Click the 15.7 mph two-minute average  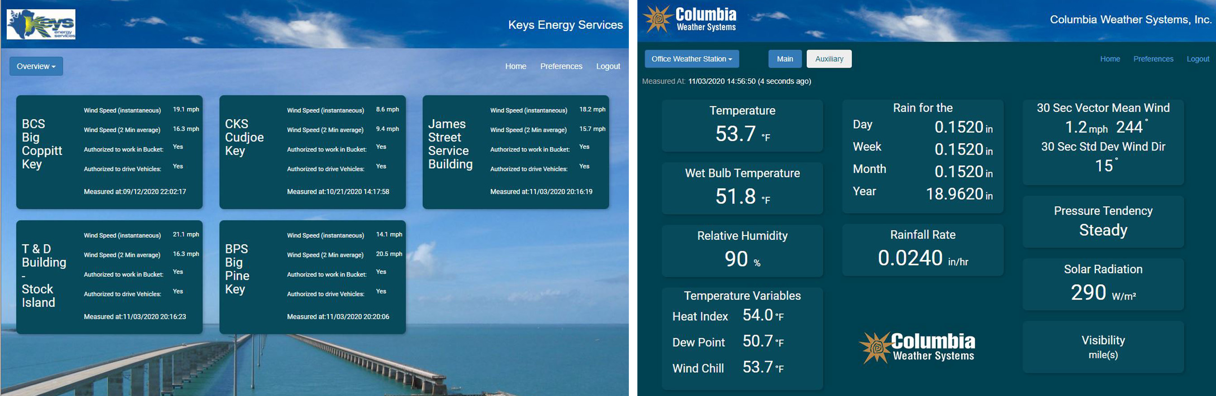[x=592, y=128]
